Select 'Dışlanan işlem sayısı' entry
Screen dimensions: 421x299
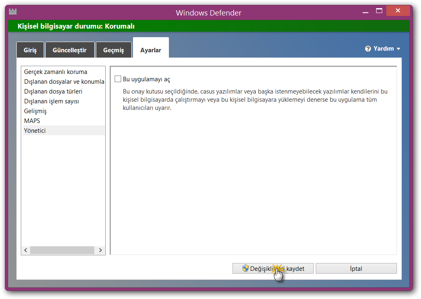click(64, 101)
